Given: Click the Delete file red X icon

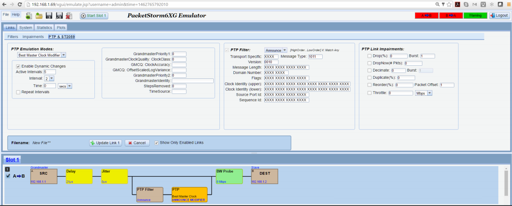Looking at the screenshot, I should (69, 16).
